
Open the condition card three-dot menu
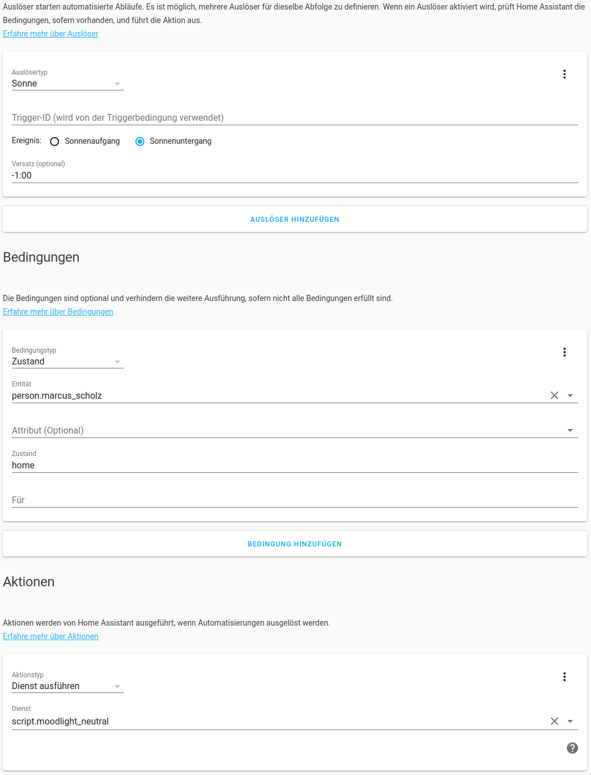[x=564, y=352]
